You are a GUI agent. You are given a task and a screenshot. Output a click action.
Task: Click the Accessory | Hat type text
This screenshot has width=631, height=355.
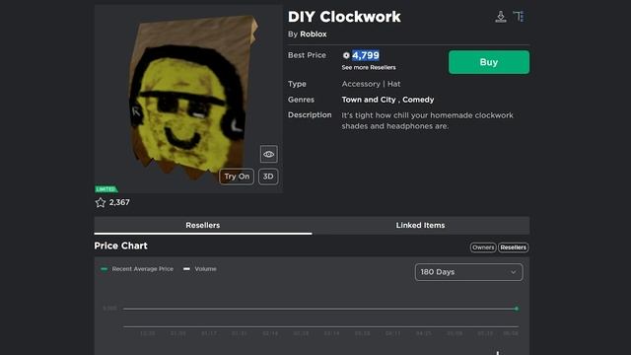point(371,84)
